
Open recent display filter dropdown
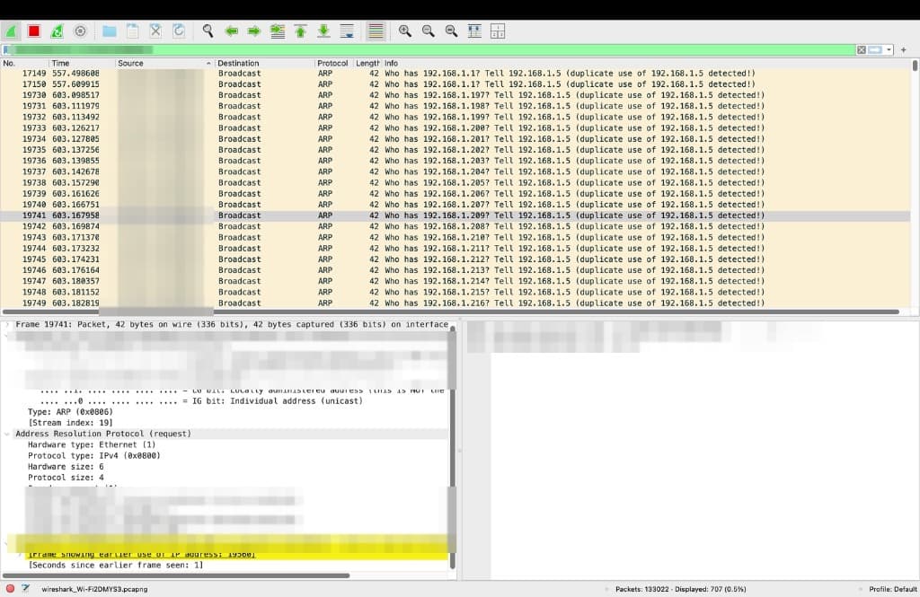click(889, 50)
